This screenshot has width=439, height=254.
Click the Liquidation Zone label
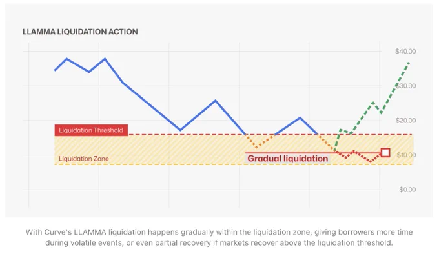coord(84,159)
